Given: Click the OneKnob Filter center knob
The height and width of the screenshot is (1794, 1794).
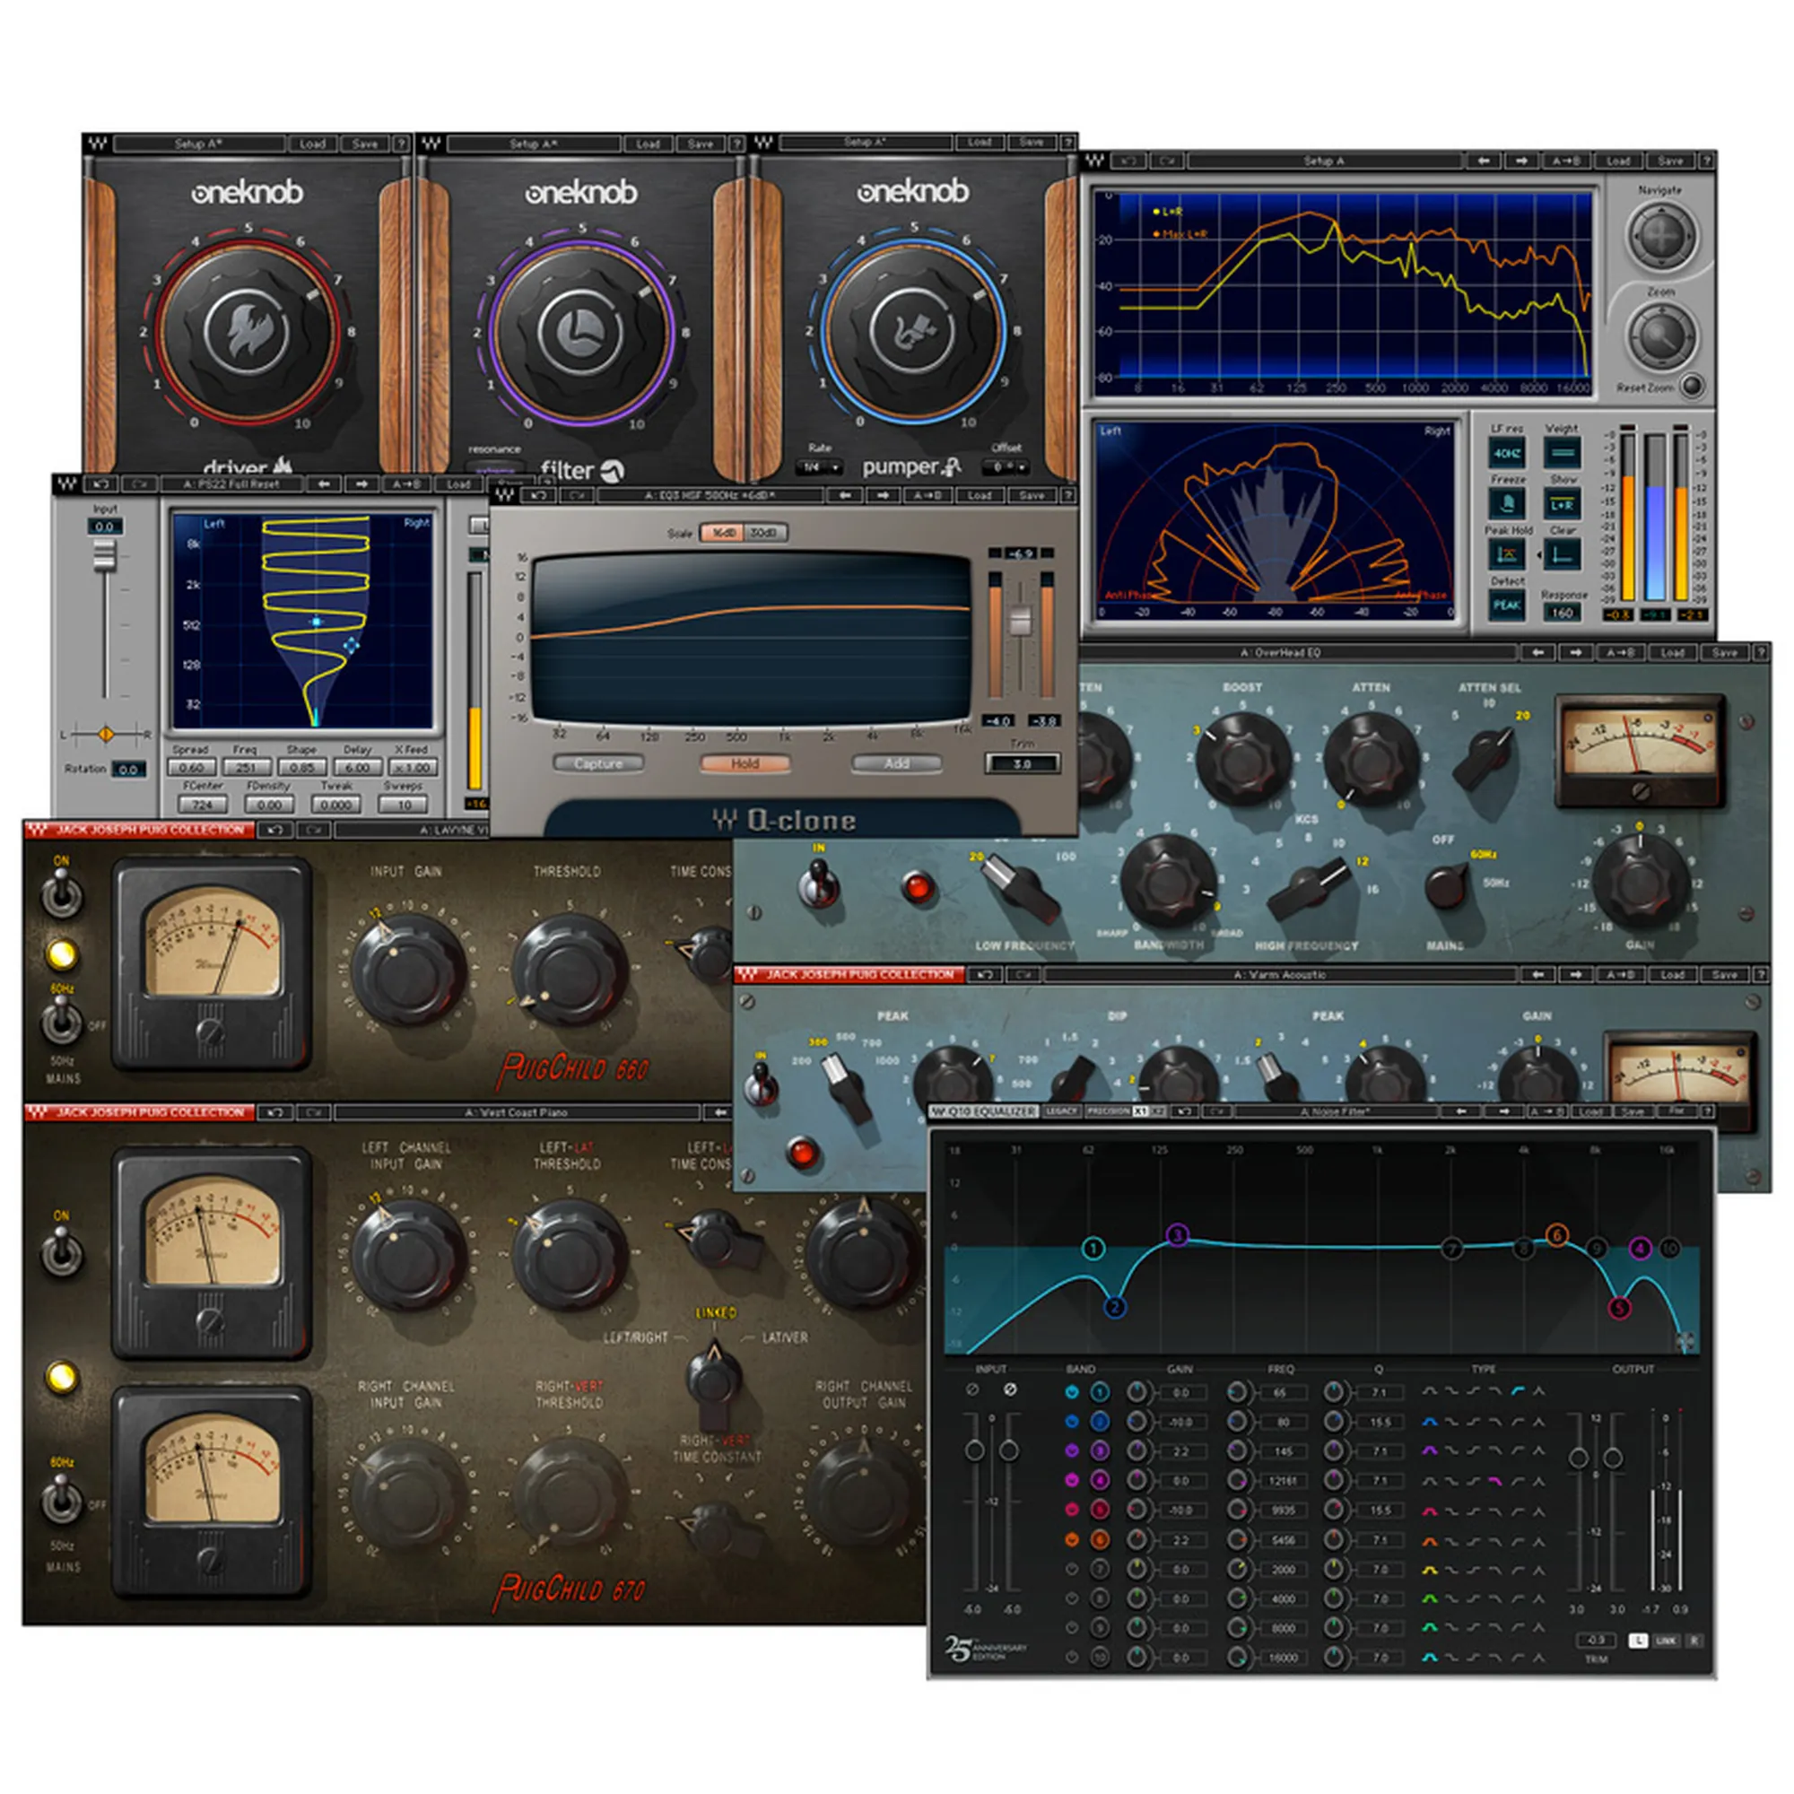Looking at the screenshot, I should [580, 332].
